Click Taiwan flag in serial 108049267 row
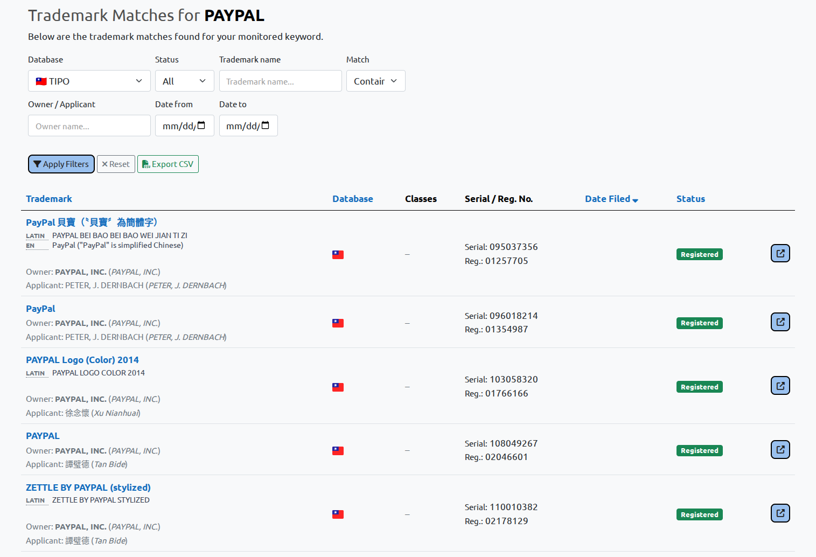This screenshot has height=557, width=816. (338, 451)
